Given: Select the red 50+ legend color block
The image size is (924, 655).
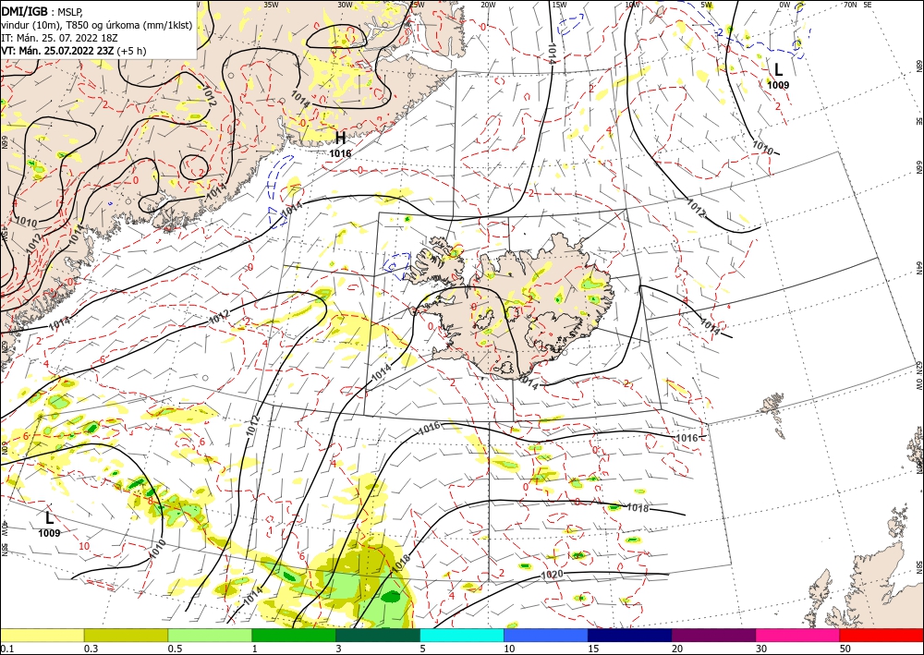Looking at the screenshot, I should pyautogui.click(x=881, y=635).
